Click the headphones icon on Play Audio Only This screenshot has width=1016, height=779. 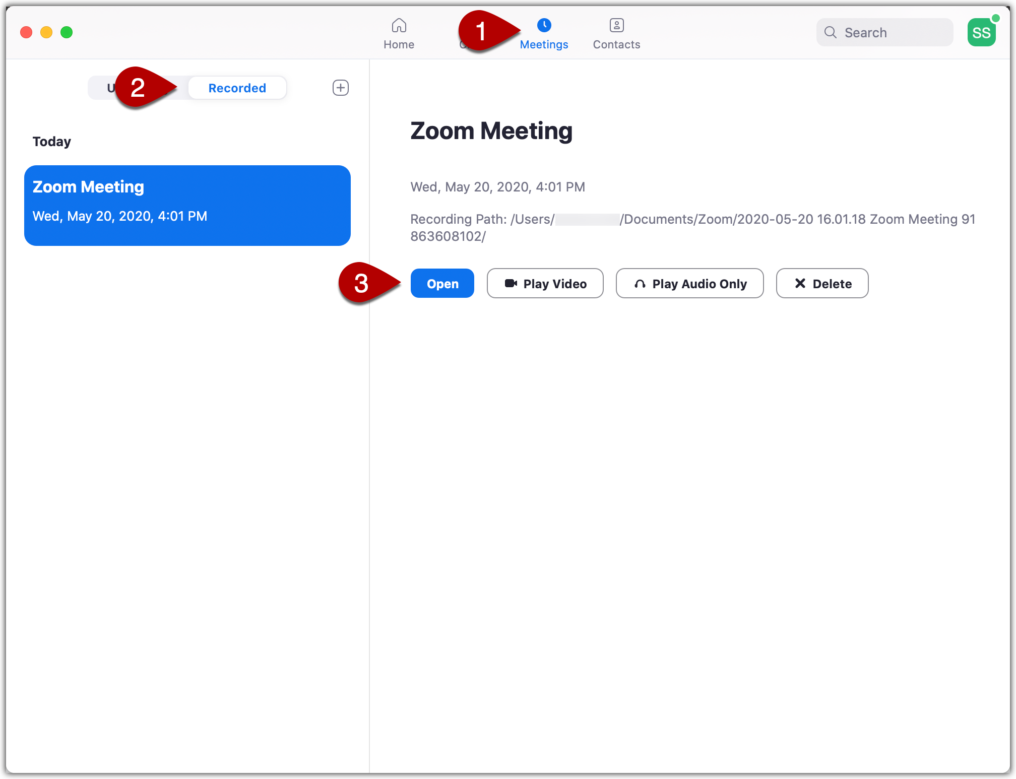click(640, 283)
